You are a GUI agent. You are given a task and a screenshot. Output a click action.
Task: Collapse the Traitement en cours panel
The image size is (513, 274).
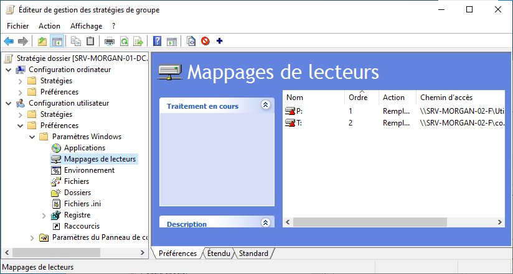[x=266, y=106]
